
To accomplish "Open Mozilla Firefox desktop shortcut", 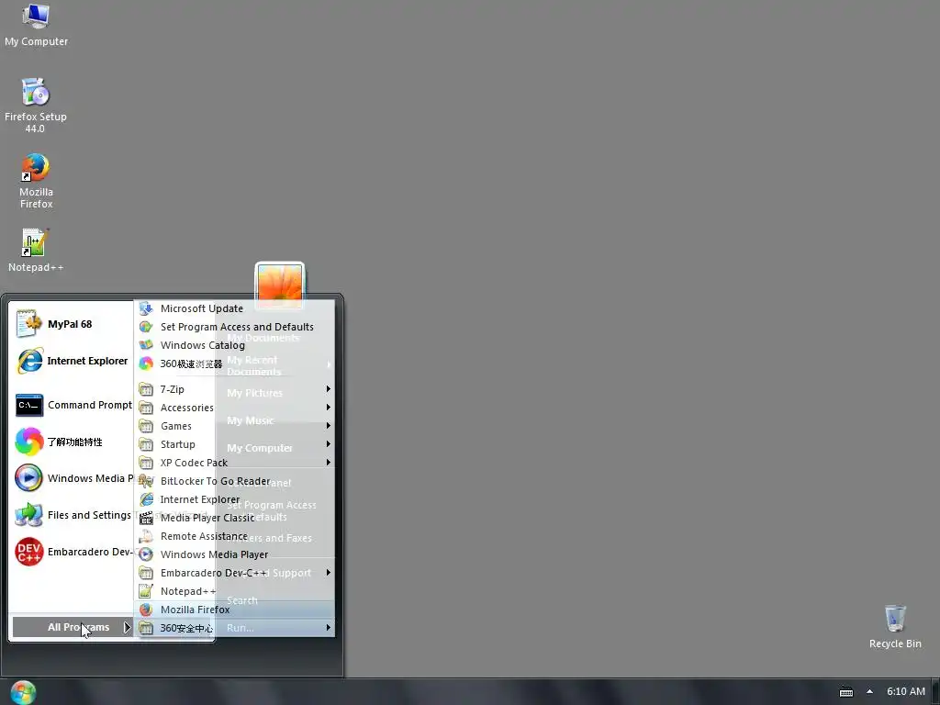I will [36, 181].
